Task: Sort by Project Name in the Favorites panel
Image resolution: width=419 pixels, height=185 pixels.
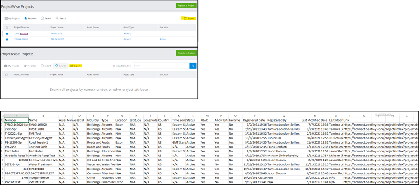Action: tap(57, 27)
